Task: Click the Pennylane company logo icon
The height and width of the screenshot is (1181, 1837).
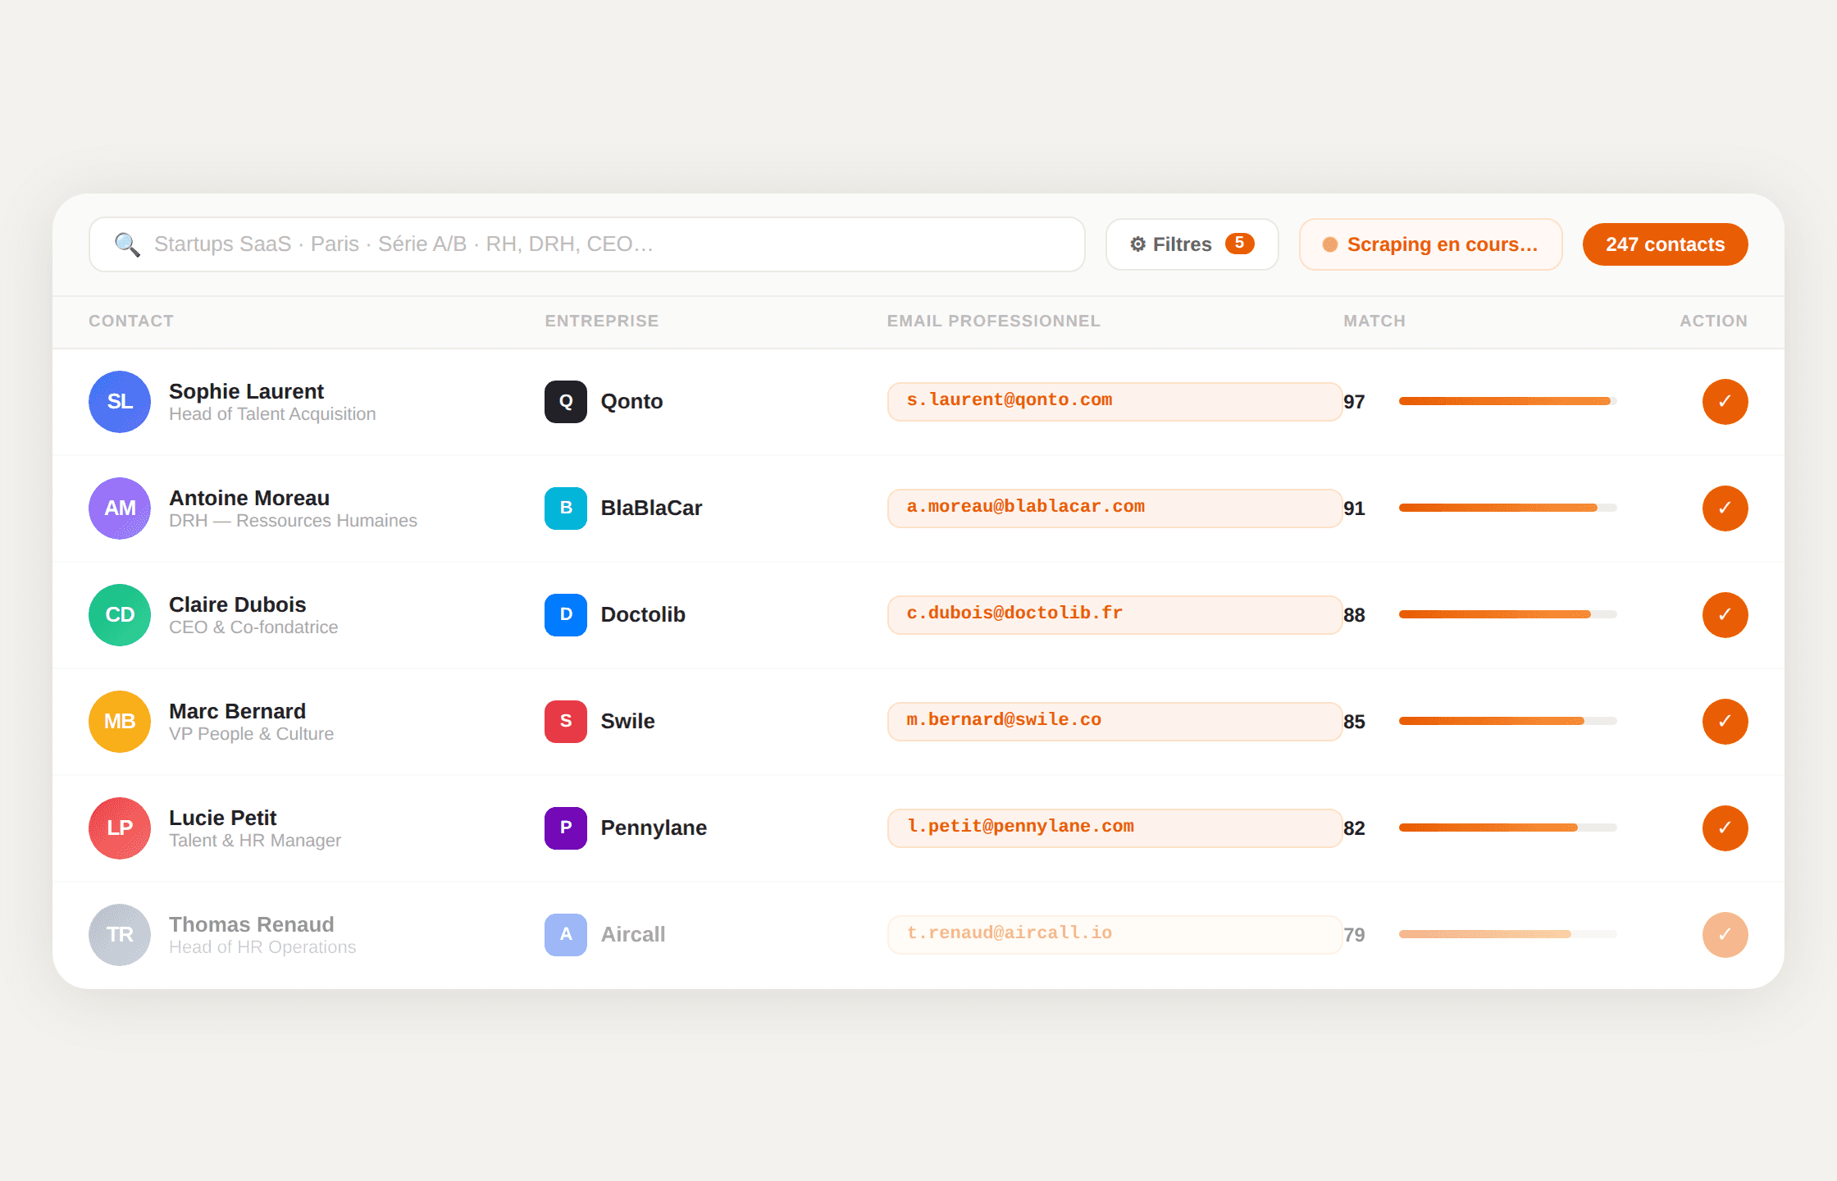Action: click(x=565, y=828)
